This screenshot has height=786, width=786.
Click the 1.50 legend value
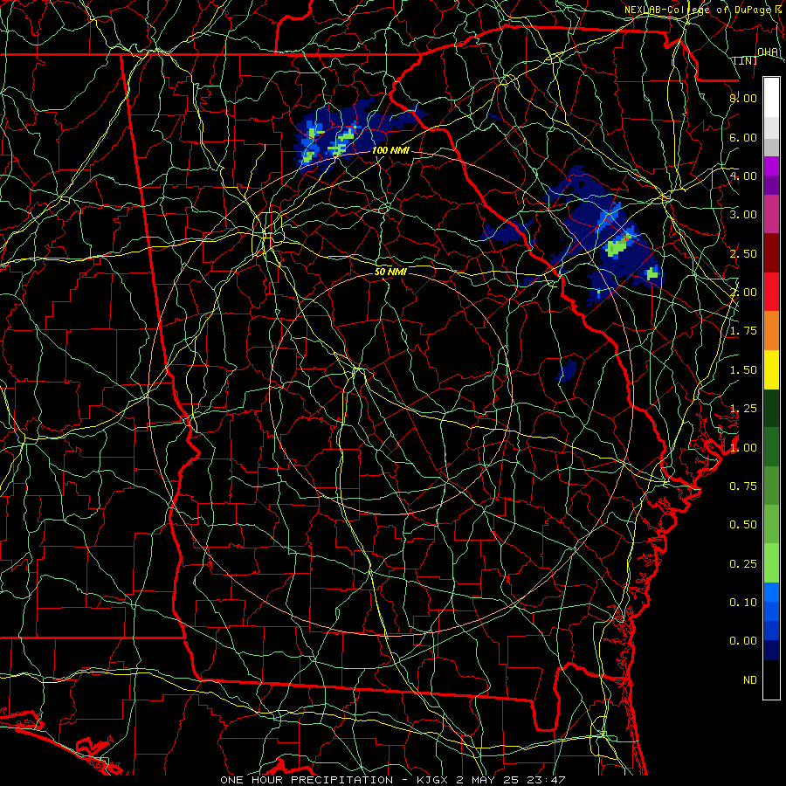[x=743, y=370]
